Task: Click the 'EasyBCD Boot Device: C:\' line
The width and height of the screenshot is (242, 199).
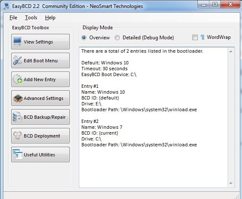Action: (109, 74)
